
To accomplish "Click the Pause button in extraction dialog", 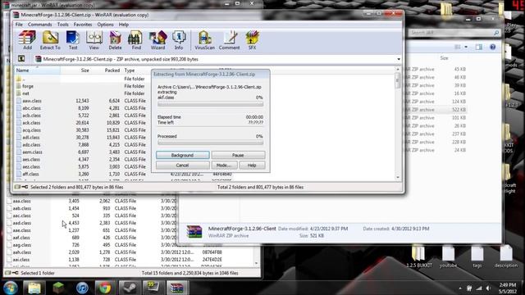I will (238, 155).
